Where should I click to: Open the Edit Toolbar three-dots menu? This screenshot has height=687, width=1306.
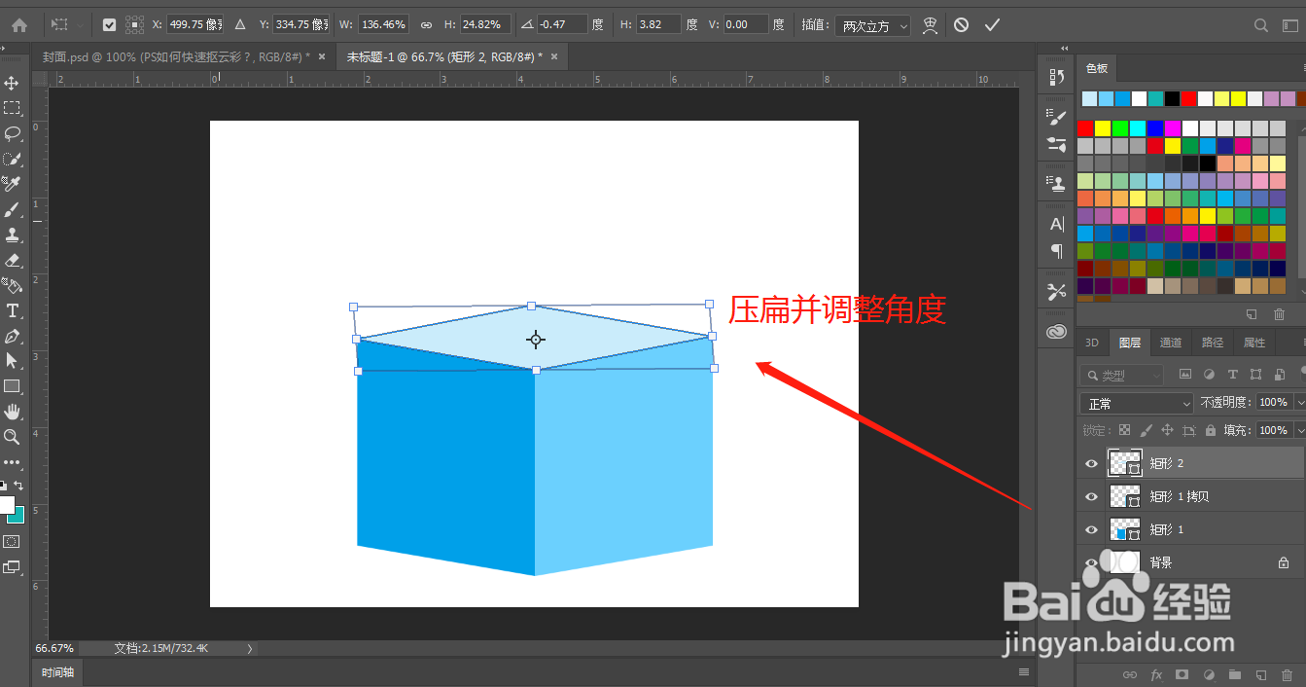pyautogui.click(x=13, y=462)
